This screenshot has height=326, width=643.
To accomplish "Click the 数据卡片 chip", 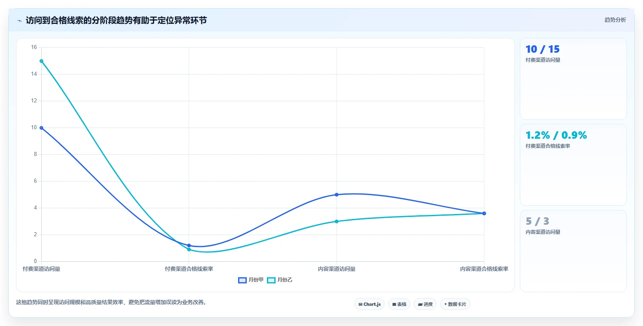I will [x=455, y=304].
